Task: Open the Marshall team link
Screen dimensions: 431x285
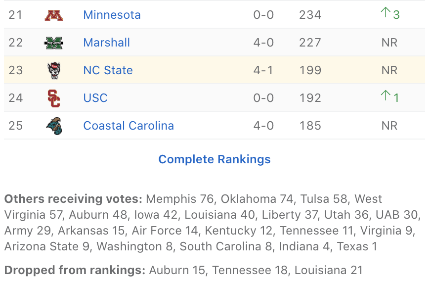Action: point(106,43)
